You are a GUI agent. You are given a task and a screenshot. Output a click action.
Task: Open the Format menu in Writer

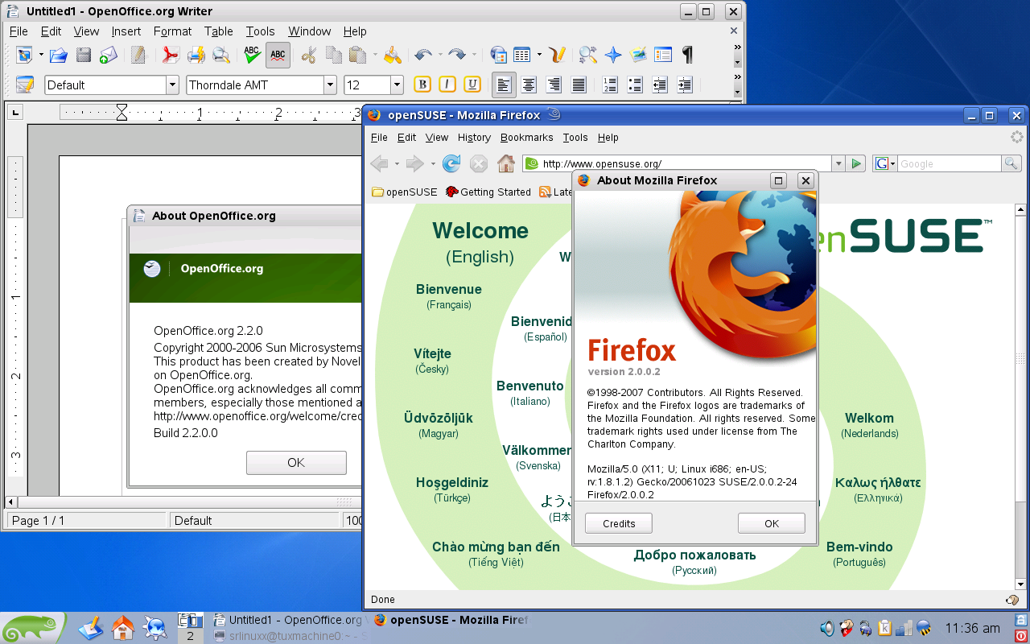coord(172,31)
